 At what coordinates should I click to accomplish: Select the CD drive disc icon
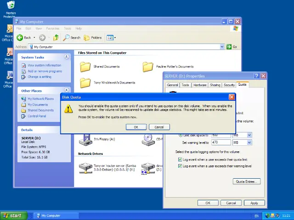148,139
